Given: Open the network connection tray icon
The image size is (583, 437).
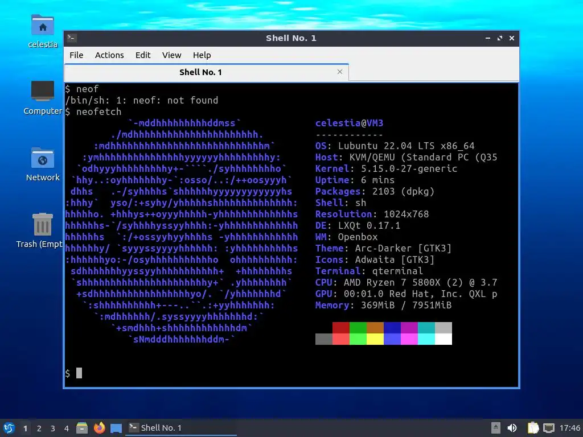Looking at the screenshot, I should pos(549,428).
